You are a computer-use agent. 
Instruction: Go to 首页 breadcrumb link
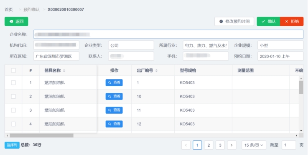click(x=9, y=10)
